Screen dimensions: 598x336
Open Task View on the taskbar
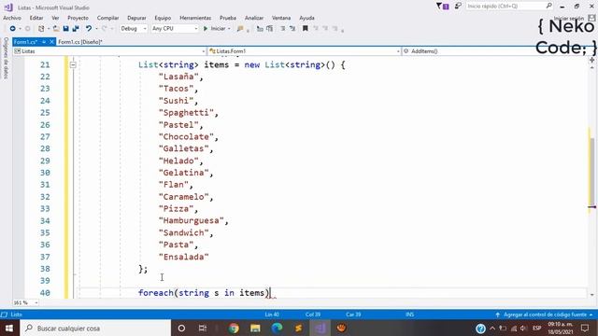point(203,328)
